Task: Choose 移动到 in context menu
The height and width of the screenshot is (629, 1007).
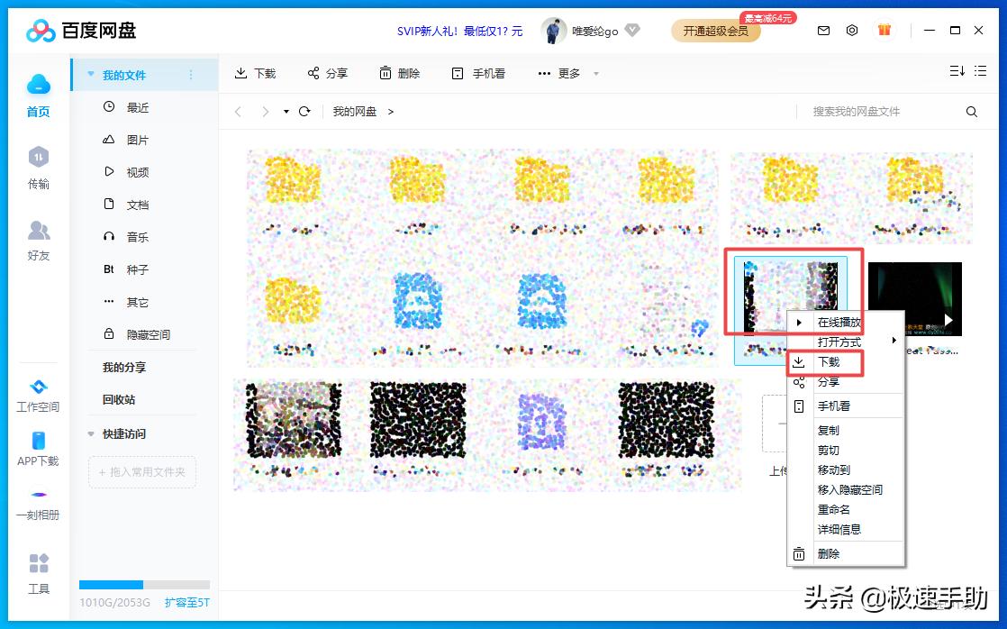Action: point(846,470)
